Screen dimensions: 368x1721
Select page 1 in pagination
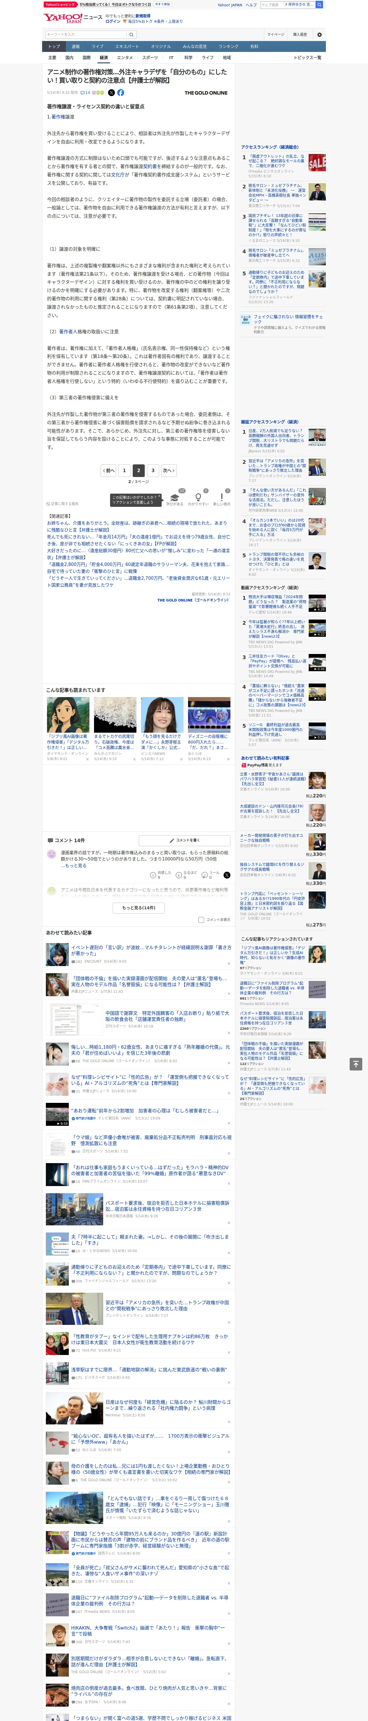pos(124,470)
